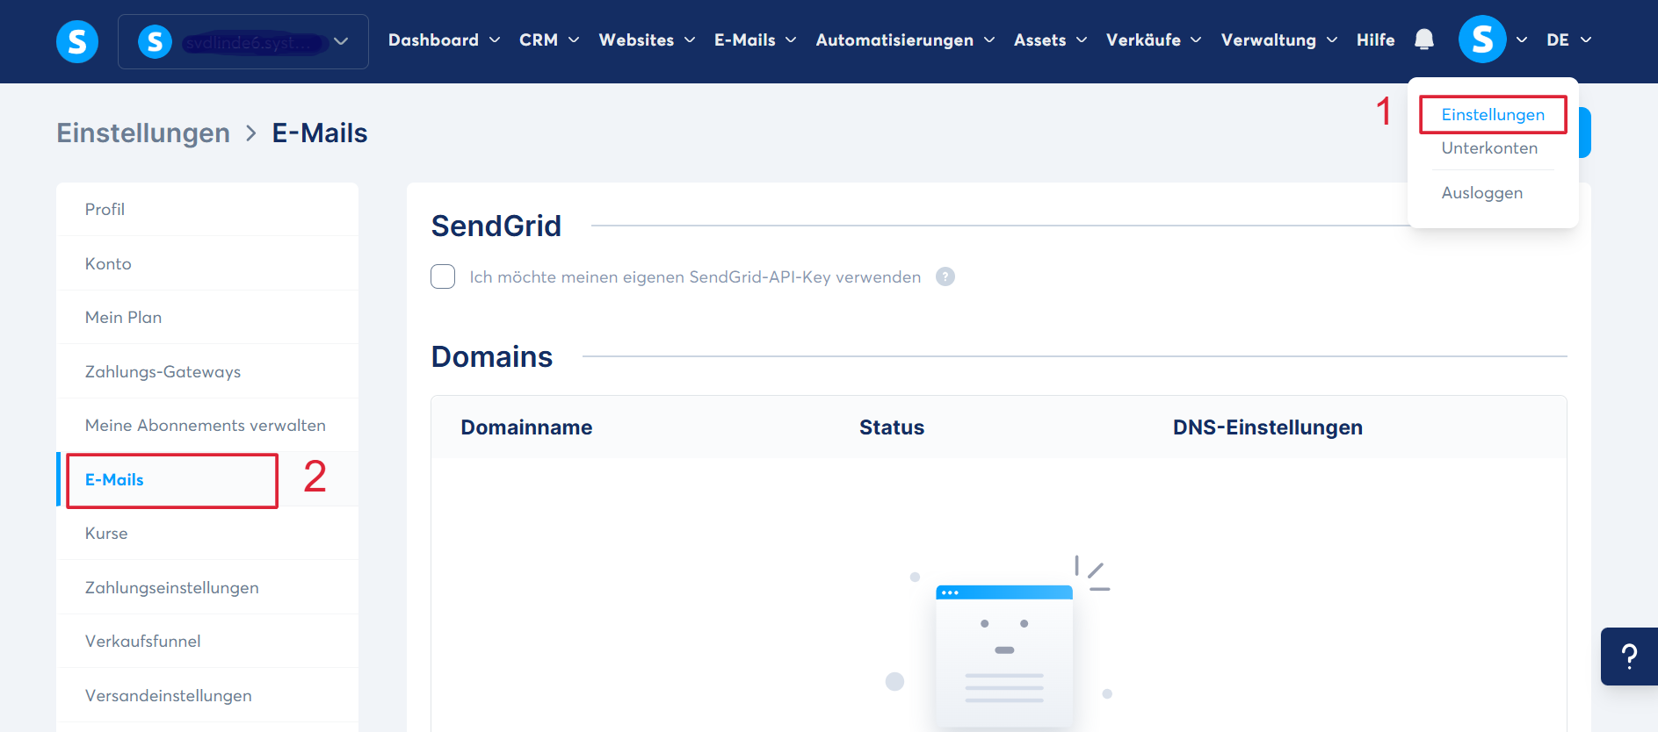This screenshot has height=732, width=1658.
Task: Open the notifications bell
Action: (1424, 39)
